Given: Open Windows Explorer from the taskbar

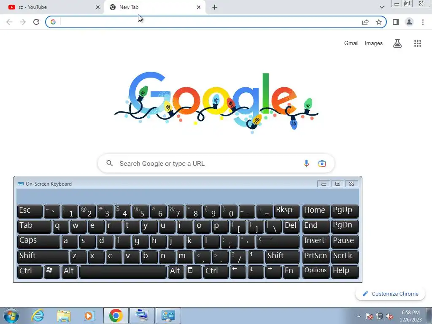Looking at the screenshot, I should (64, 316).
